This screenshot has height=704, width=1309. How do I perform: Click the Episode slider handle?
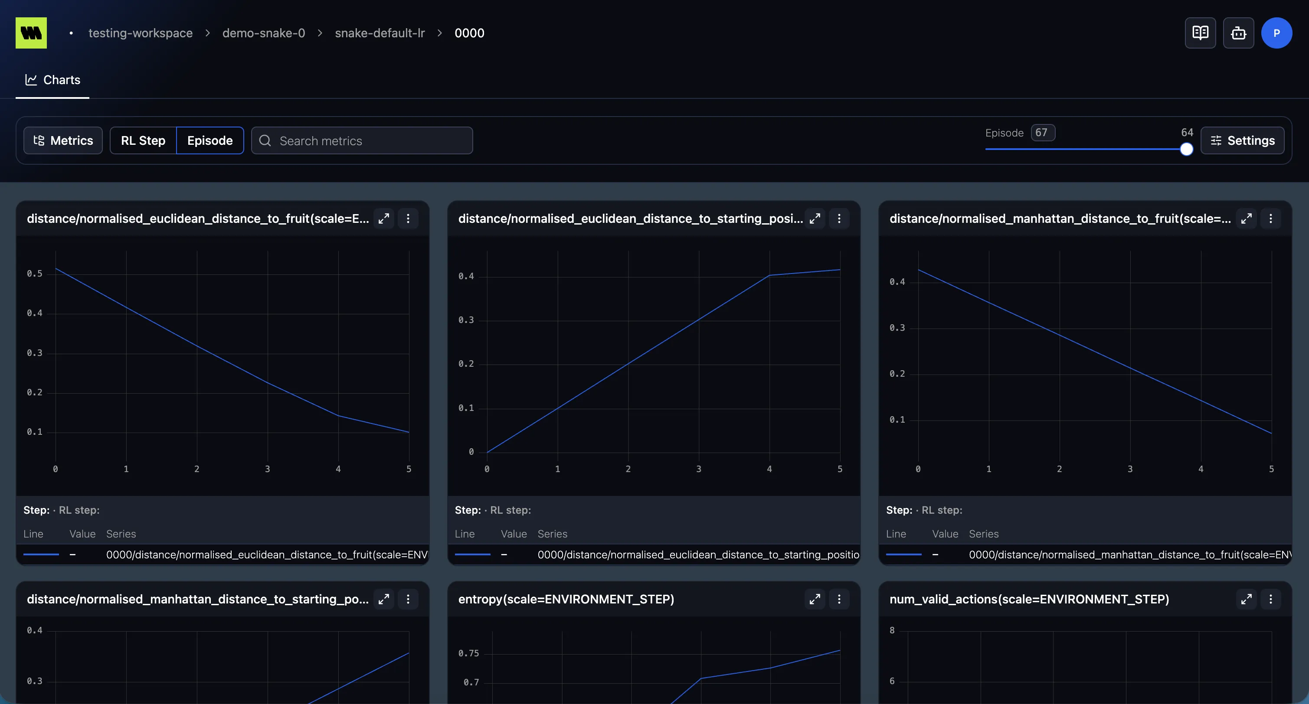coord(1187,149)
